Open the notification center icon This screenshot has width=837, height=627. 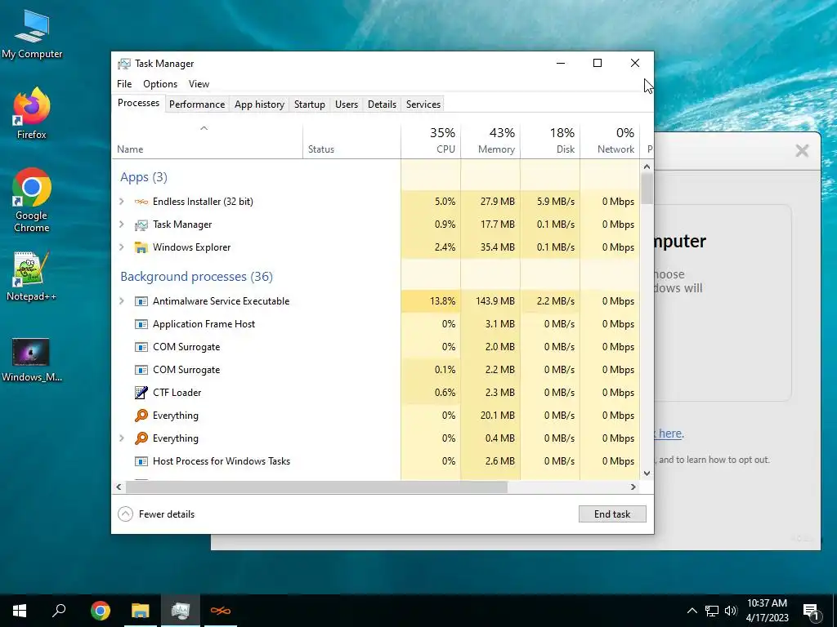pos(811,611)
